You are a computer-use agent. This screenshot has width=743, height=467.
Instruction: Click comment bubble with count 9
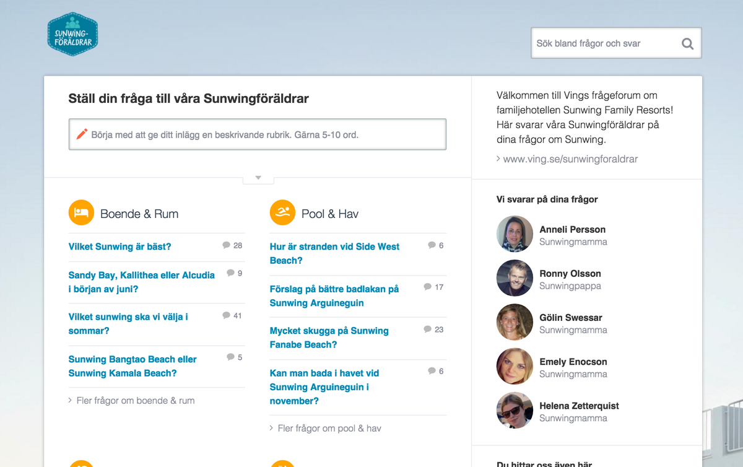point(231,273)
